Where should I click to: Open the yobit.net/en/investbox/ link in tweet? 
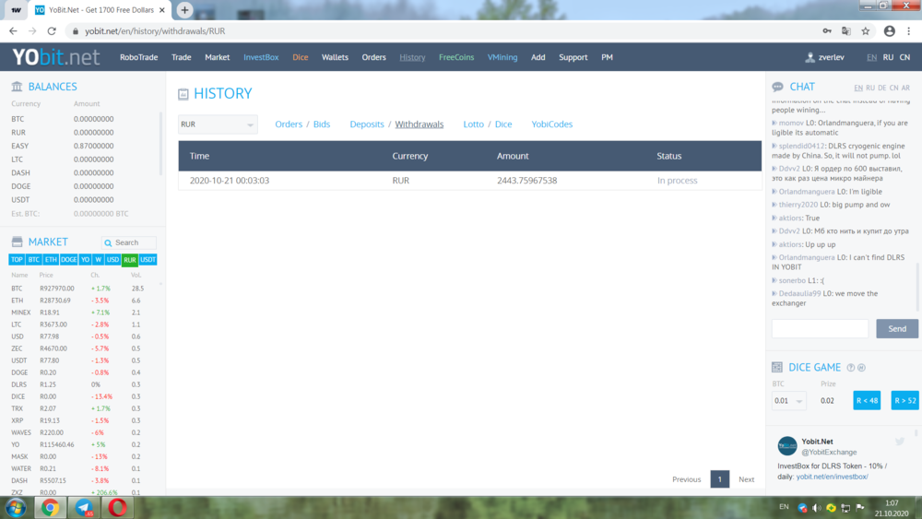(832, 477)
